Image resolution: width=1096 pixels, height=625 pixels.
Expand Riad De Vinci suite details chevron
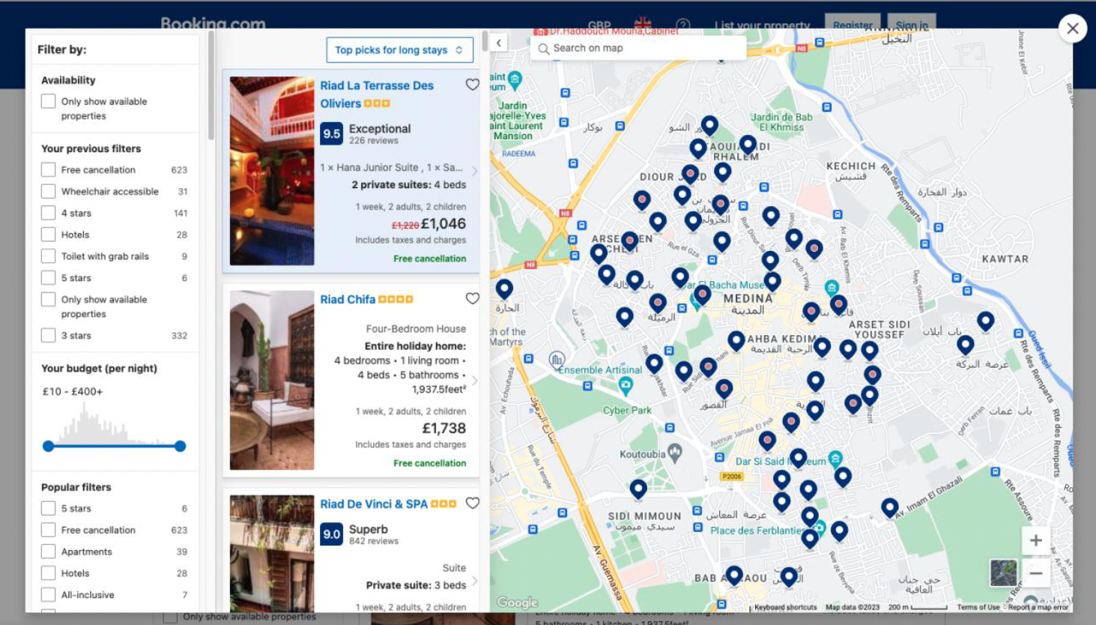click(474, 581)
